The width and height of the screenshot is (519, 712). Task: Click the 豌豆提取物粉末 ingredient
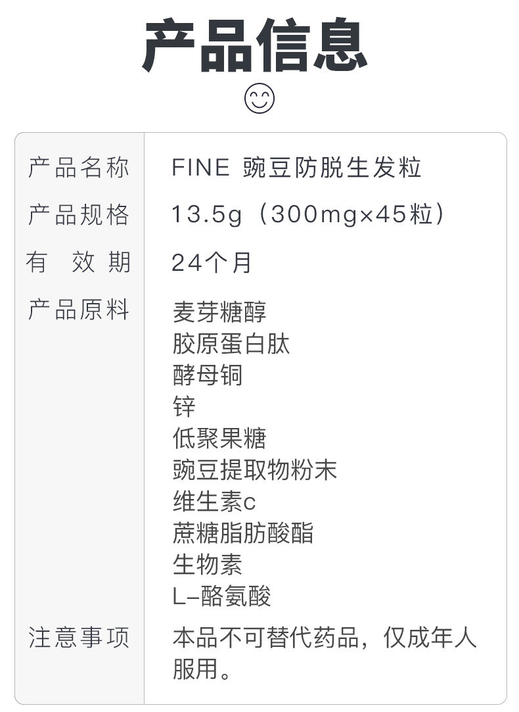[254, 470]
